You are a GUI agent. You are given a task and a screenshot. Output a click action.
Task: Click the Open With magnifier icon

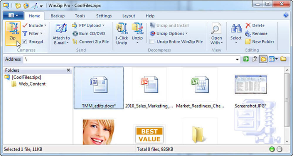click(x=216, y=28)
